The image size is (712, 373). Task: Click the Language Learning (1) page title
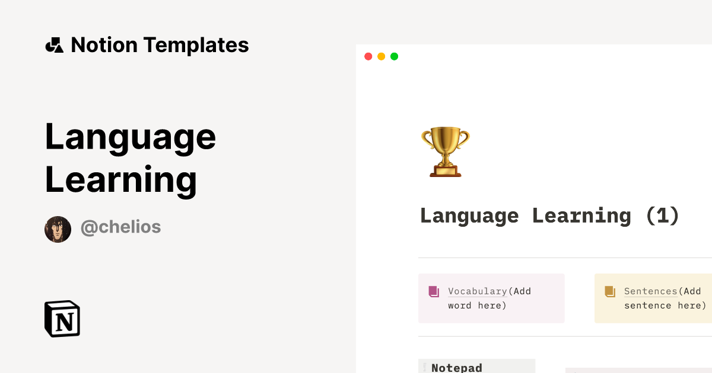click(x=549, y=215)
